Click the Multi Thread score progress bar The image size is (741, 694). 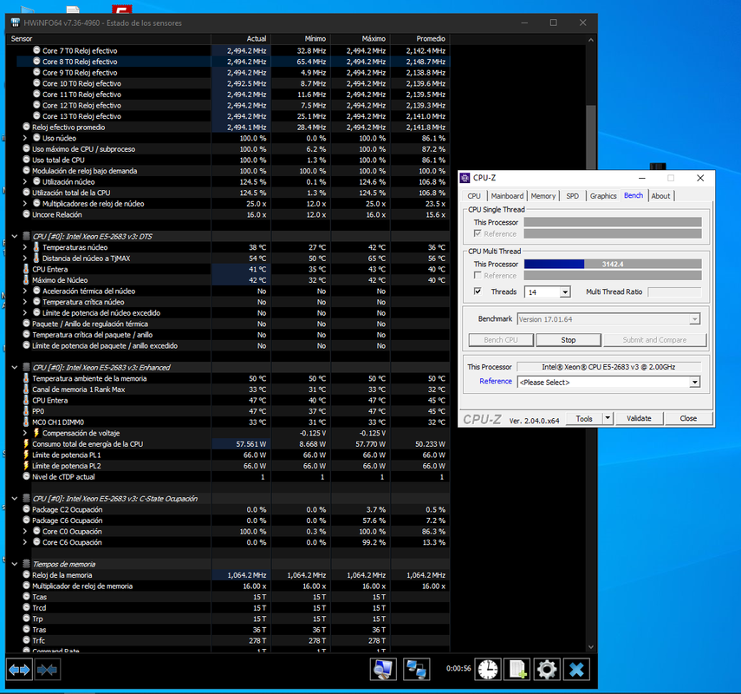[x=613, y=264]
